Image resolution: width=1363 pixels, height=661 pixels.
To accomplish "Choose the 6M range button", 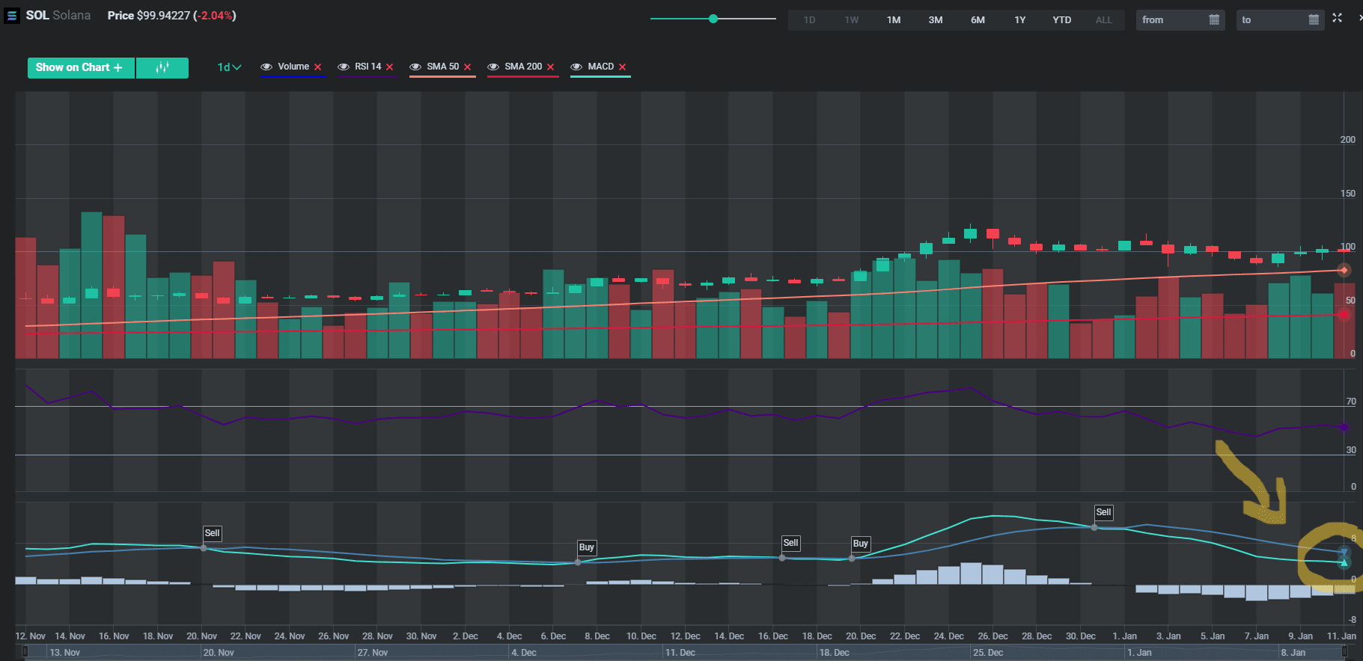I will (978, 20).
